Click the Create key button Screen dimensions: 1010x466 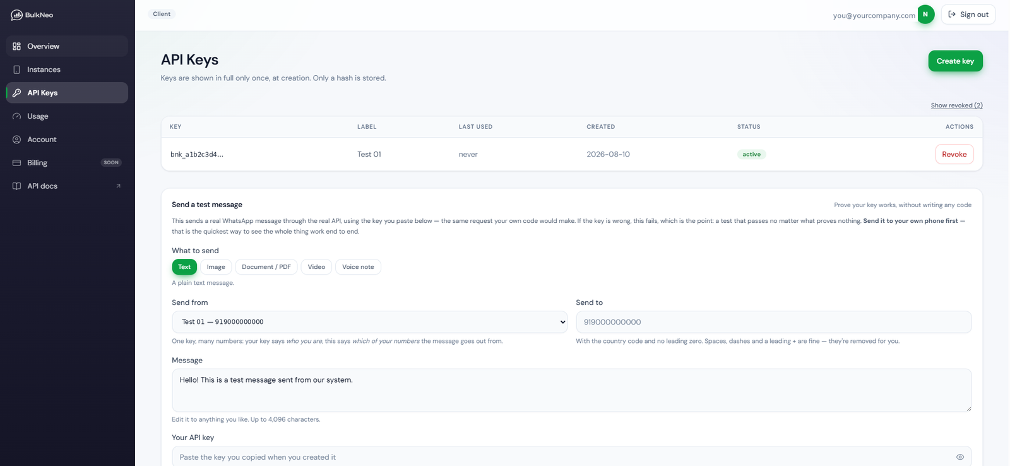pyautogui.click(x=955, y=61)
